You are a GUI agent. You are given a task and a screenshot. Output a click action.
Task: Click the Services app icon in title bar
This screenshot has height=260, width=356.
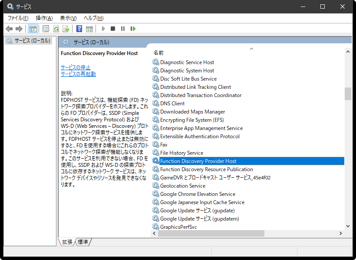(x=10, y=6)
